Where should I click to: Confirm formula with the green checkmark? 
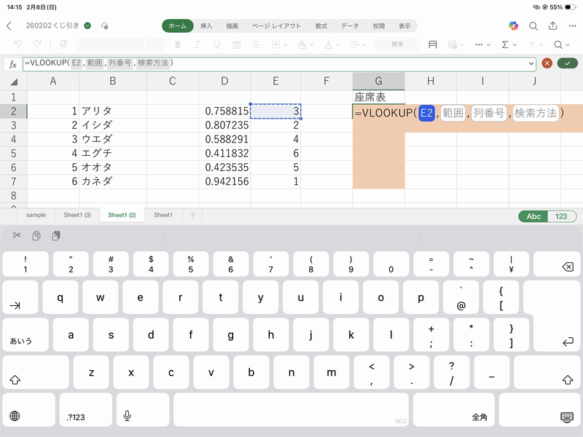(x=567, y=63)
